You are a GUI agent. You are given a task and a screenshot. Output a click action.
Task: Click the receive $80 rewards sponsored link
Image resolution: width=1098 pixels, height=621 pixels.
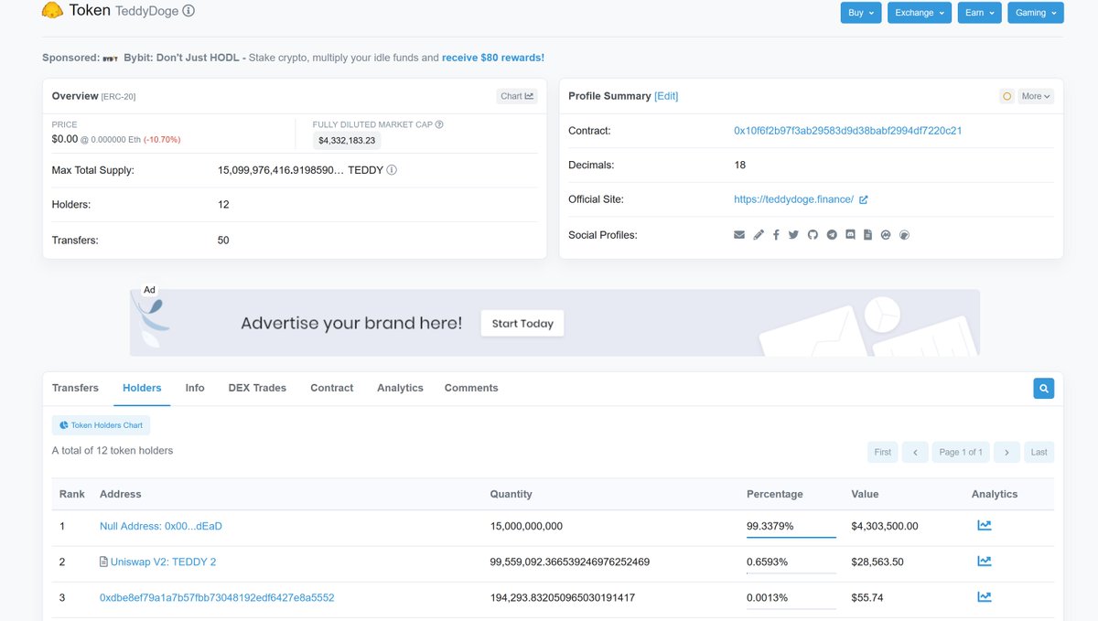pos(493,58)
